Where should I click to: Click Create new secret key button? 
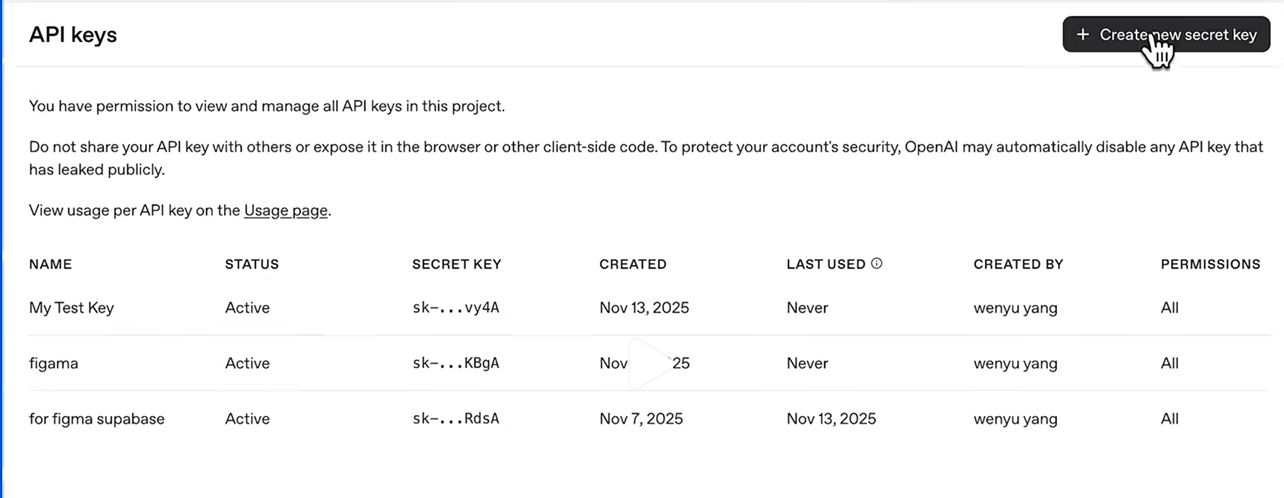point(1165,35)
